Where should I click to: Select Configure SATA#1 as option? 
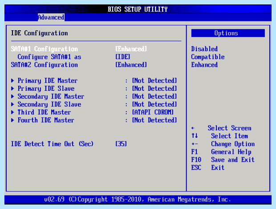[x=49, y=57]
